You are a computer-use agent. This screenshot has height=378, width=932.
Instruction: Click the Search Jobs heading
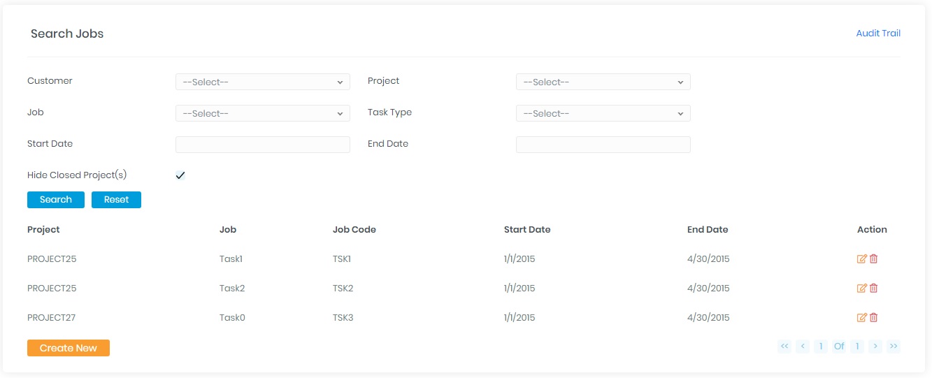(x=67, y=34)
